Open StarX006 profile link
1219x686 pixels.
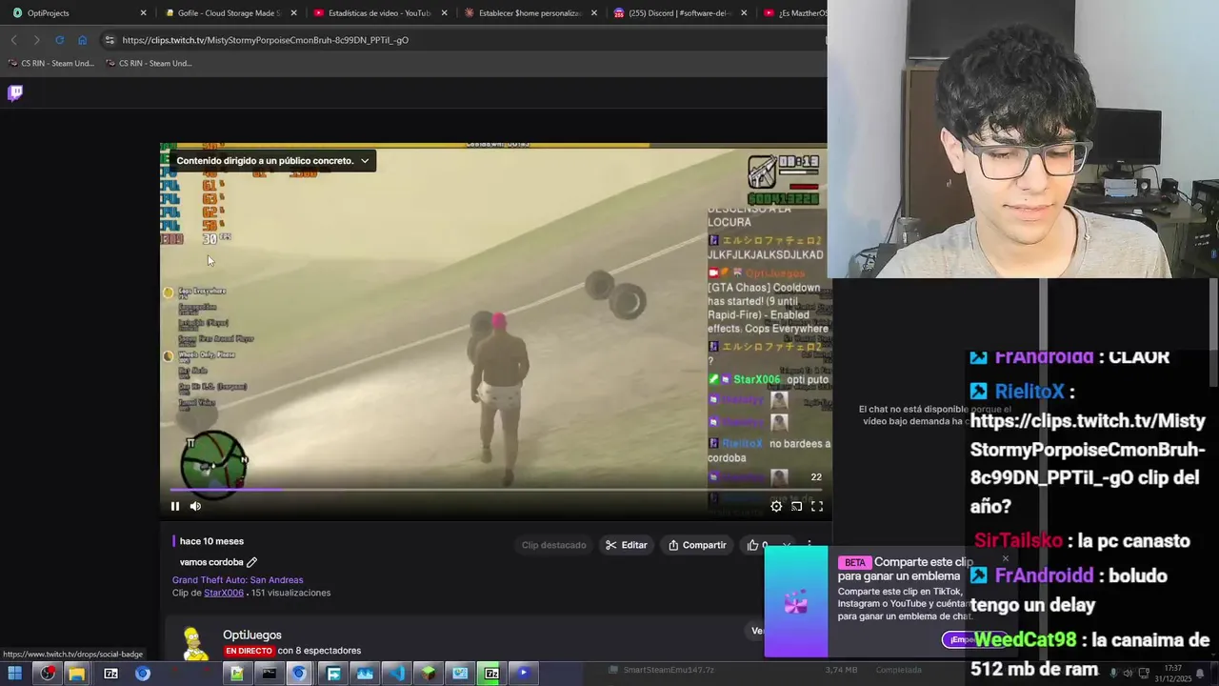pyautogui.click(x=224, y=593)
